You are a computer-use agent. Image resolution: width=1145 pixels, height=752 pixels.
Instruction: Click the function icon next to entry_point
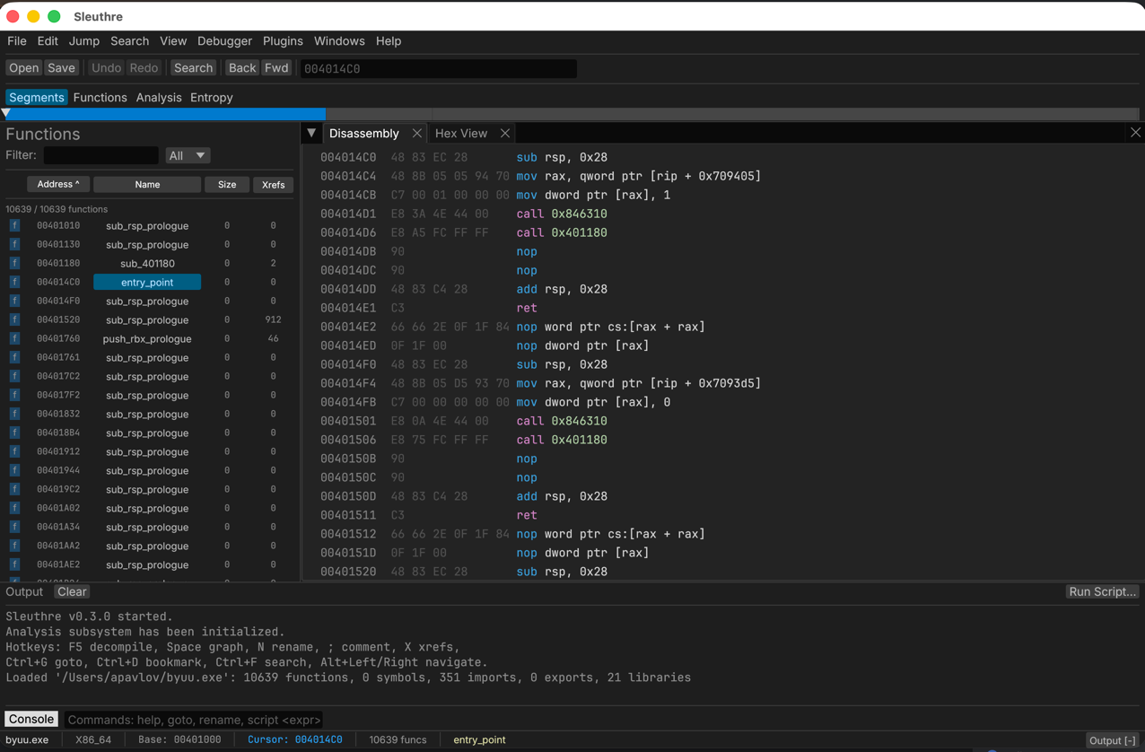14,282
